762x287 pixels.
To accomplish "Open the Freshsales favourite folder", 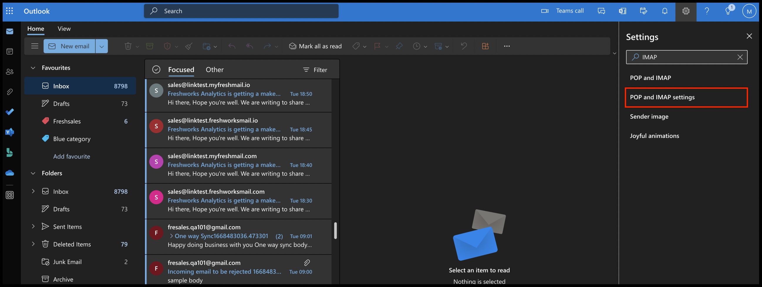I will pyautogui.click(x=80, y=121).
